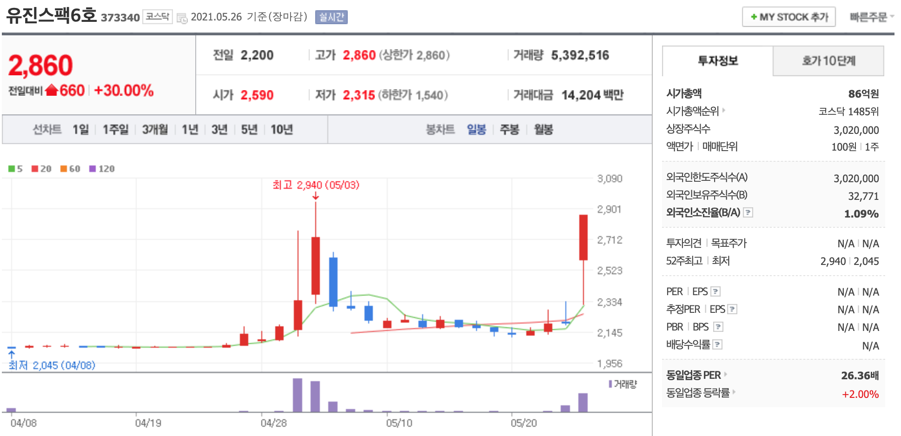
Task: Select the 1일 line chart period
Action: point(80,129)
